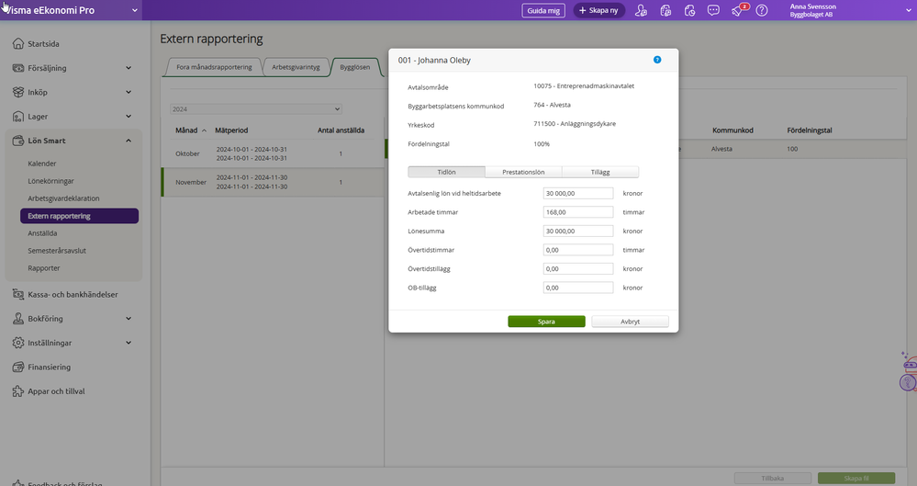917x486 pixels.
Task: Click the Kassa- och bankhändelser icon
Action: click(x=17, y=294)
